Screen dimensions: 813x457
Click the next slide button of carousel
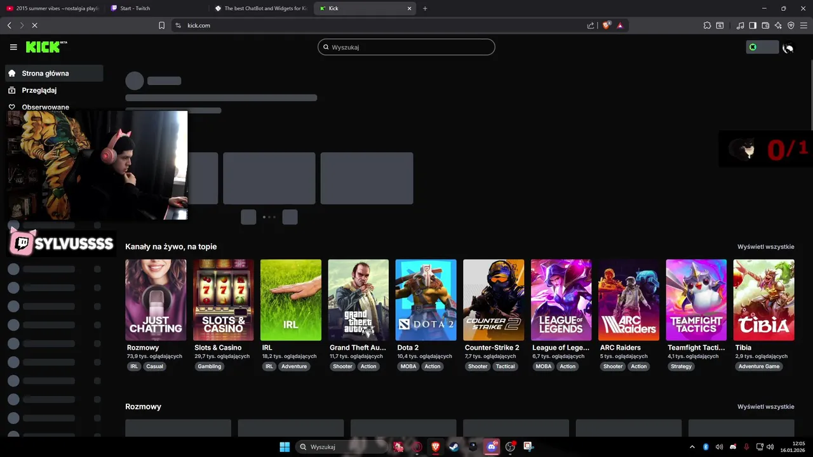pyautogui.click(x=290, y=217)
